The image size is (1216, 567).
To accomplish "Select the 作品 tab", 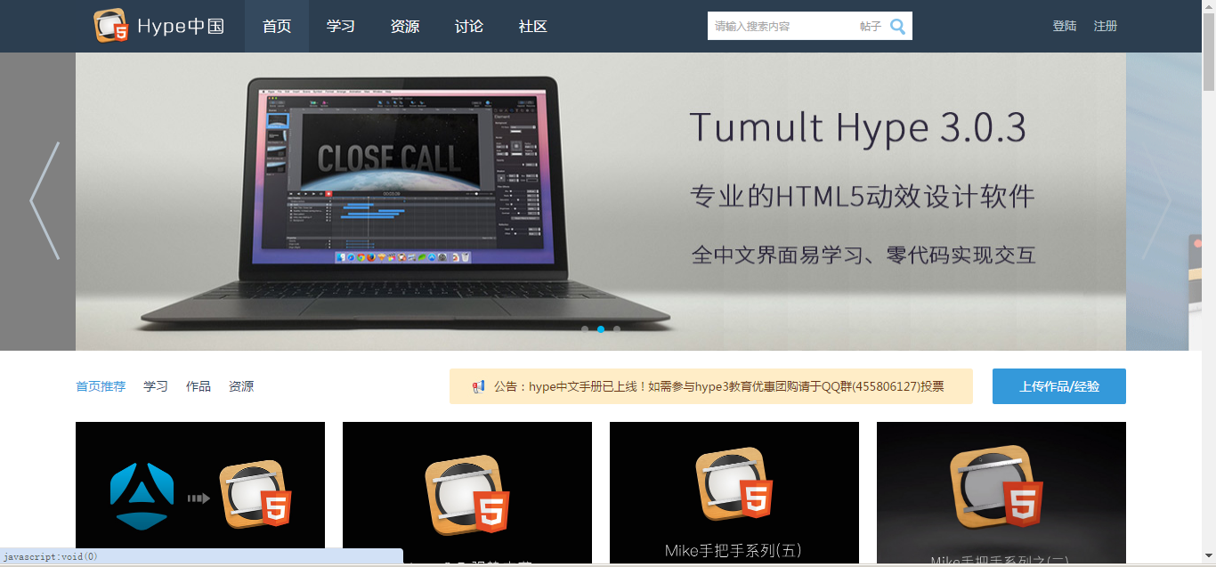I will pyautogui.click(x=199, y=386).
